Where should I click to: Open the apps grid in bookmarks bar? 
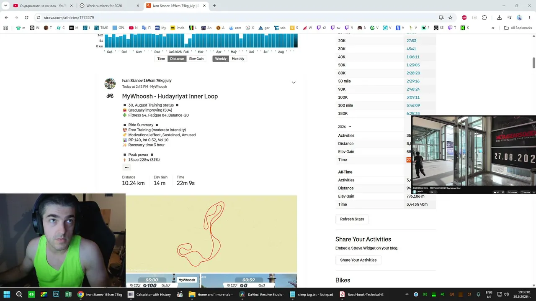5,28
